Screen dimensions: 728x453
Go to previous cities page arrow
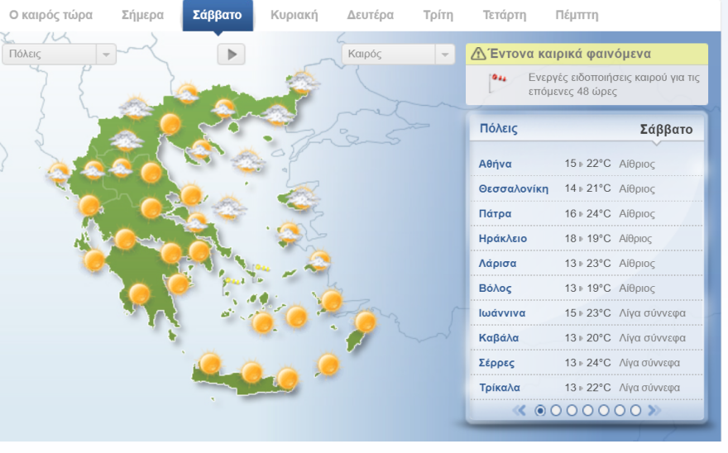520,410
